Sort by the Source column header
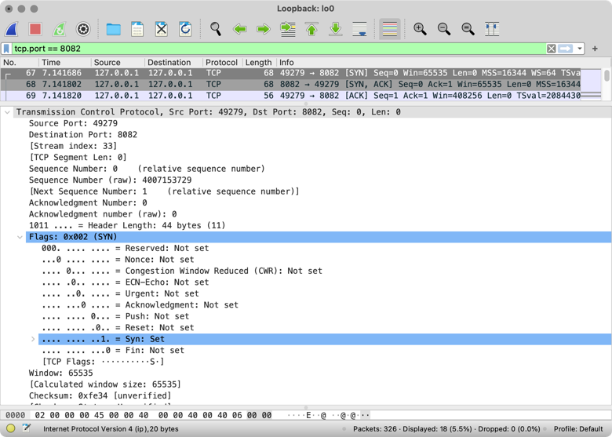The width and height of the screenshot is (612, 437). [x=118, y=63]
